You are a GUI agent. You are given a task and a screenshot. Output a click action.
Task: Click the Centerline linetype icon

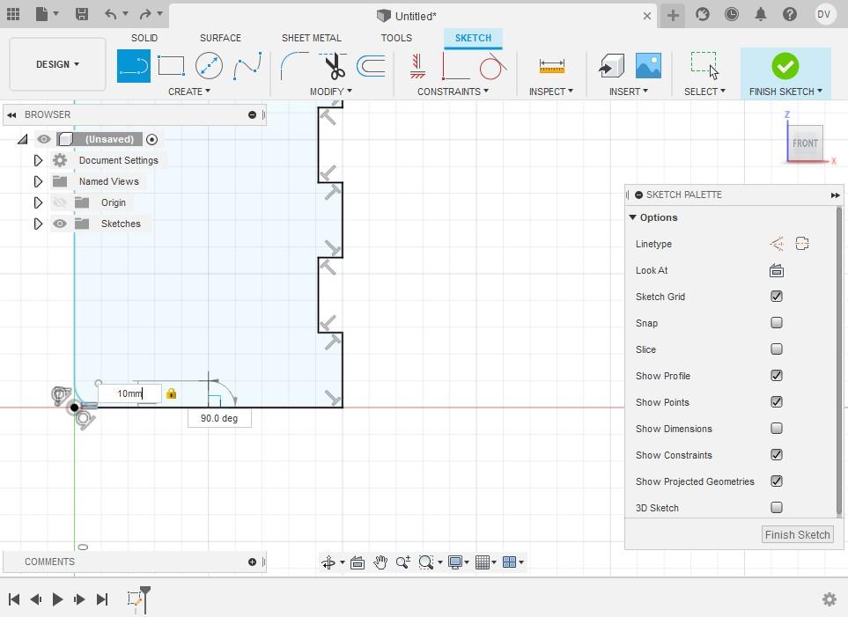tap(802, 244)
